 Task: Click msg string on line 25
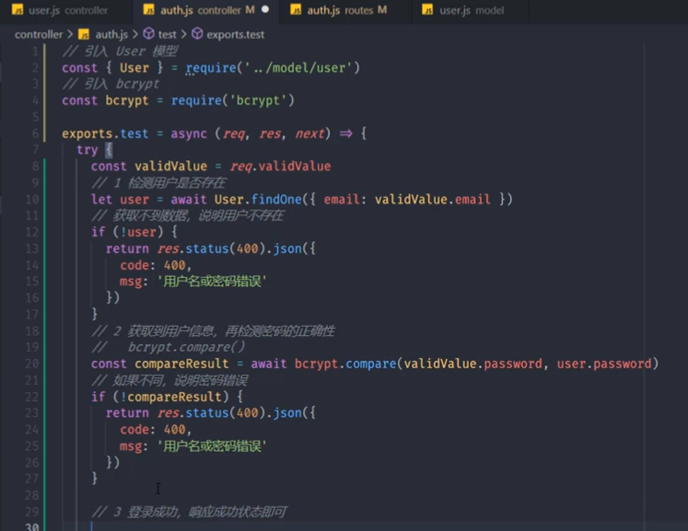[x=212, y=446]
